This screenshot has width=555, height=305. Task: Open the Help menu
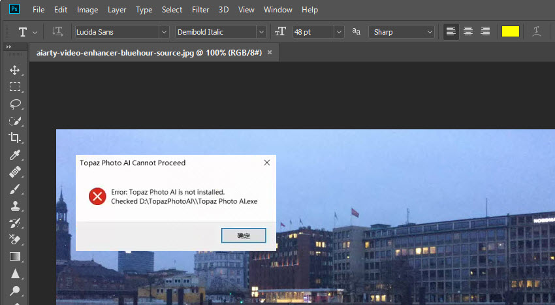309,10
